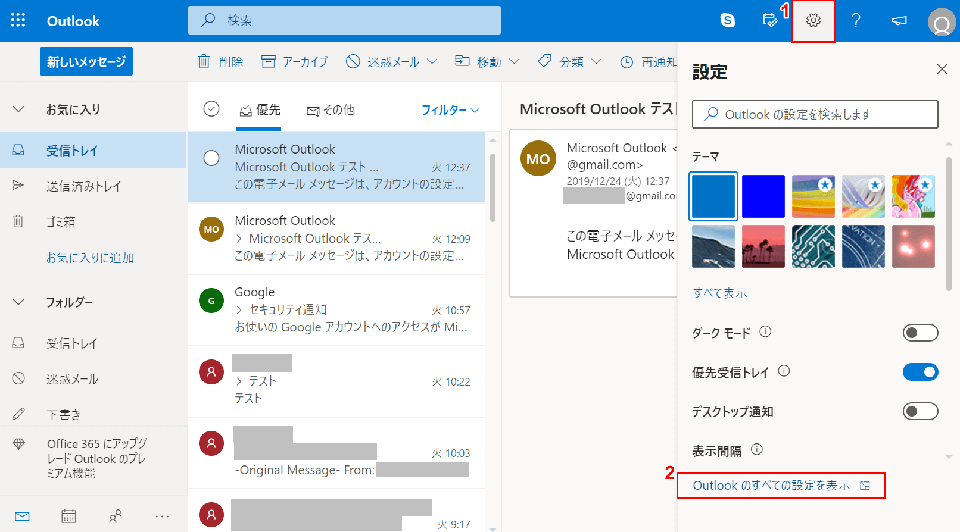The image size is (960, 532).
Task: Expand the Junk mail (迷惑メール) toolbar dropdown
Action: [x=432, y=62]
